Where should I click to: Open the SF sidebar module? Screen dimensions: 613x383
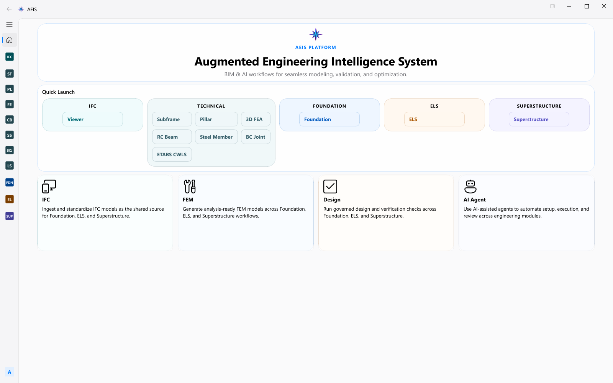click(10, 74)
